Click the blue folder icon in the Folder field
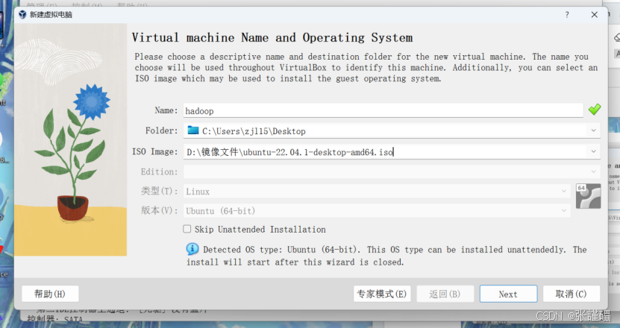This screenshot has height=328, width=620. [193, 130]
